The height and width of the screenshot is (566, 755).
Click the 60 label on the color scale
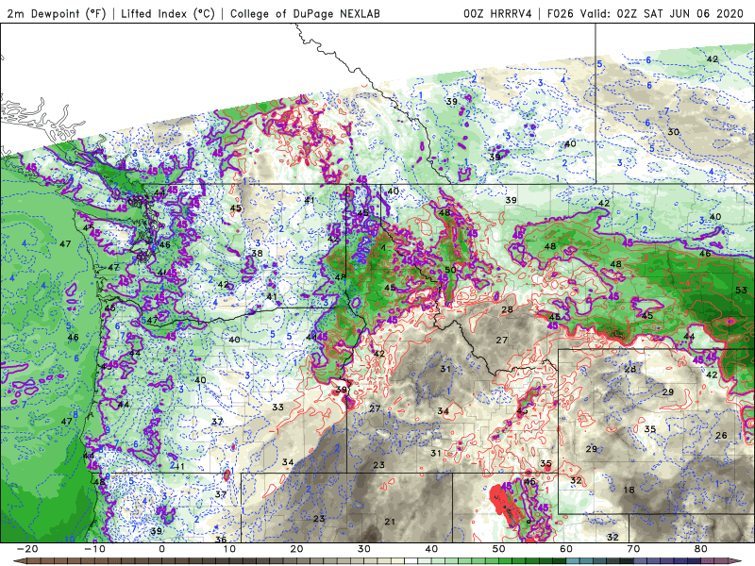(x=566, y=549)
